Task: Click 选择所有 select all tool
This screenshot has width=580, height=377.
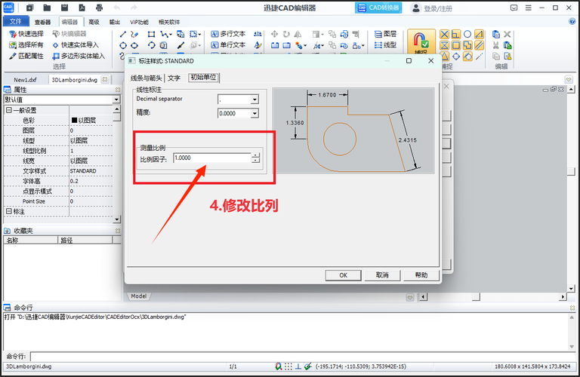Action: pyautogui.click(x=26, y=45)
